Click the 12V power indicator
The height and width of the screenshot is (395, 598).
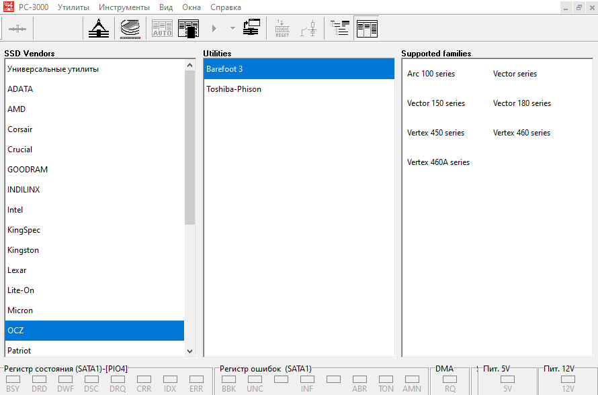[568, 380]
